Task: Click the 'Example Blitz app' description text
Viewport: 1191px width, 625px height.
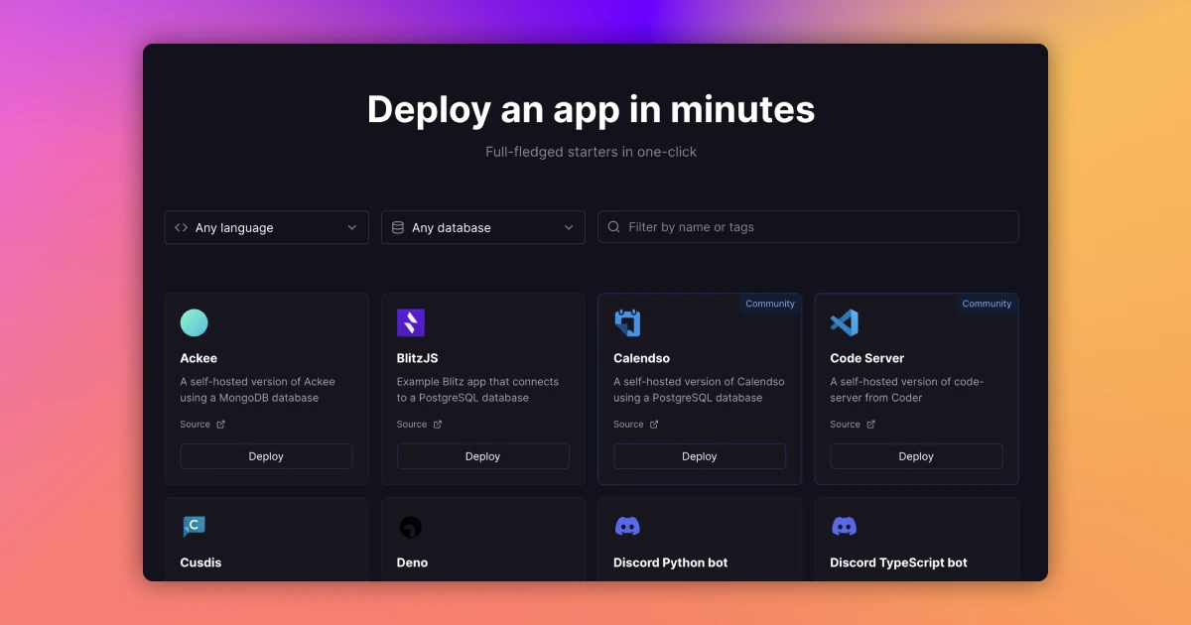Action: 478,390
